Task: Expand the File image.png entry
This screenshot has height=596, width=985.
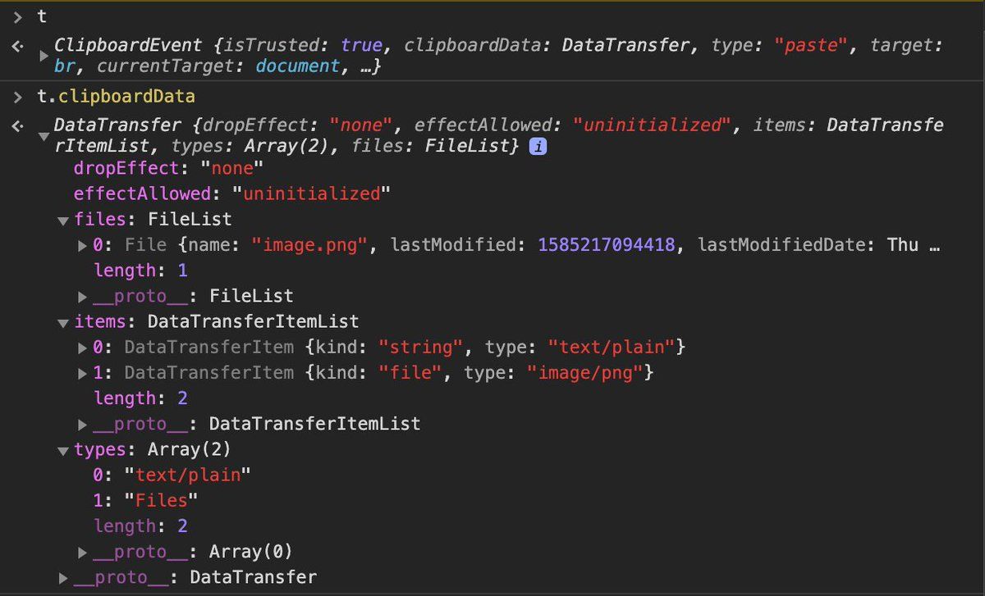Action: (x=83, y=245)
